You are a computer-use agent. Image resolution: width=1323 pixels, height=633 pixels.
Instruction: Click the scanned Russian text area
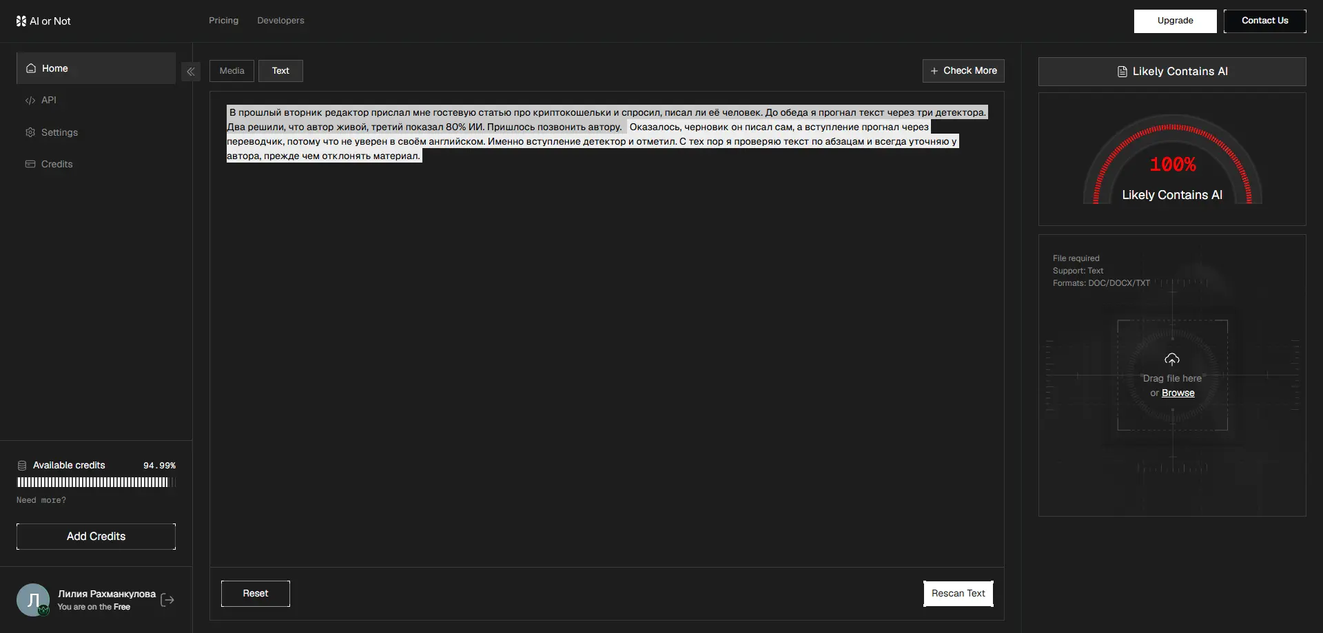[x=607, y=134]
